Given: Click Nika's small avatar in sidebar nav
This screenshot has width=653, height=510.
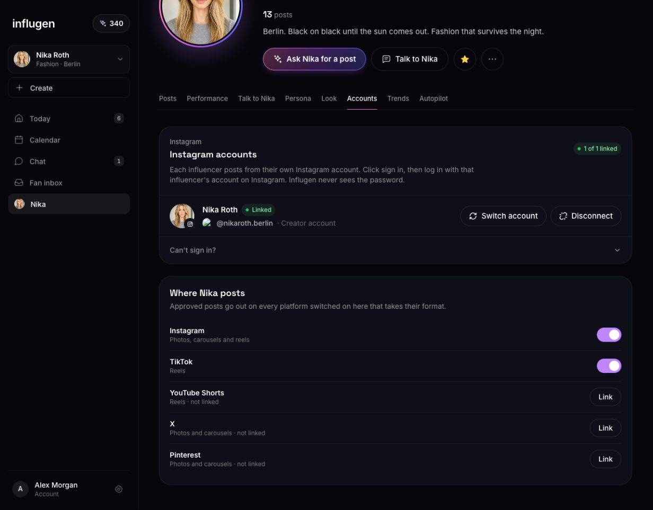Looking at the screenshot, I should pos(20,204).
